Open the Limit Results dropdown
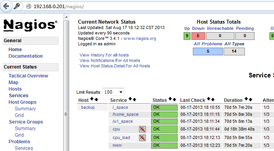 tap(113, 92)
